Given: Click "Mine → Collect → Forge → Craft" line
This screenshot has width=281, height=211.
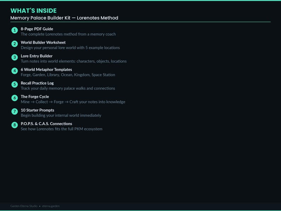Looking at the screenshot, I should pos(73,102).
